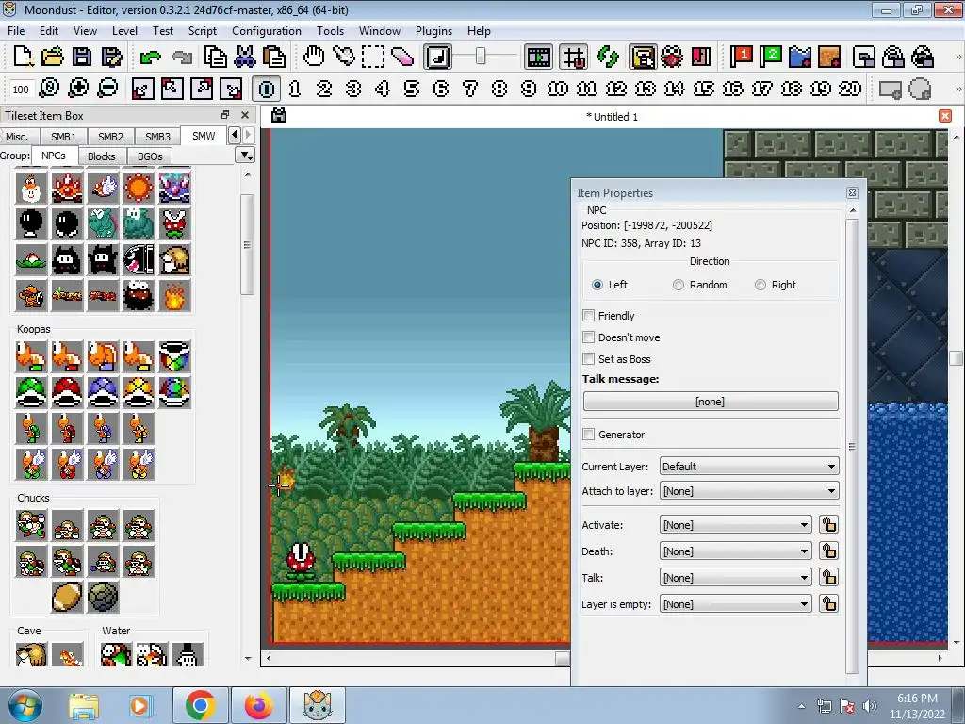The image size is (965, 724).
Task: Enable the Friendly checkbox
Action: coord(589,316)
